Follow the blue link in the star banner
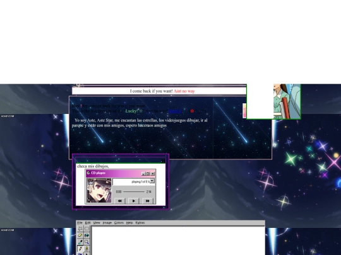This screenshot has width=341, height=255. [x=176, y=111]
